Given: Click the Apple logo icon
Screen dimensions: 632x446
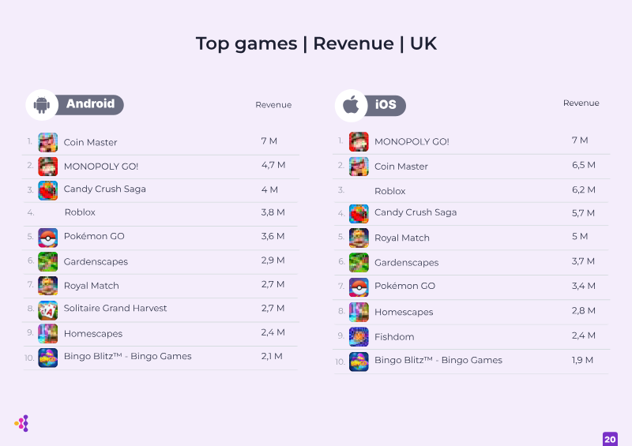Looking at the screenshot, I should click(351, 105).
